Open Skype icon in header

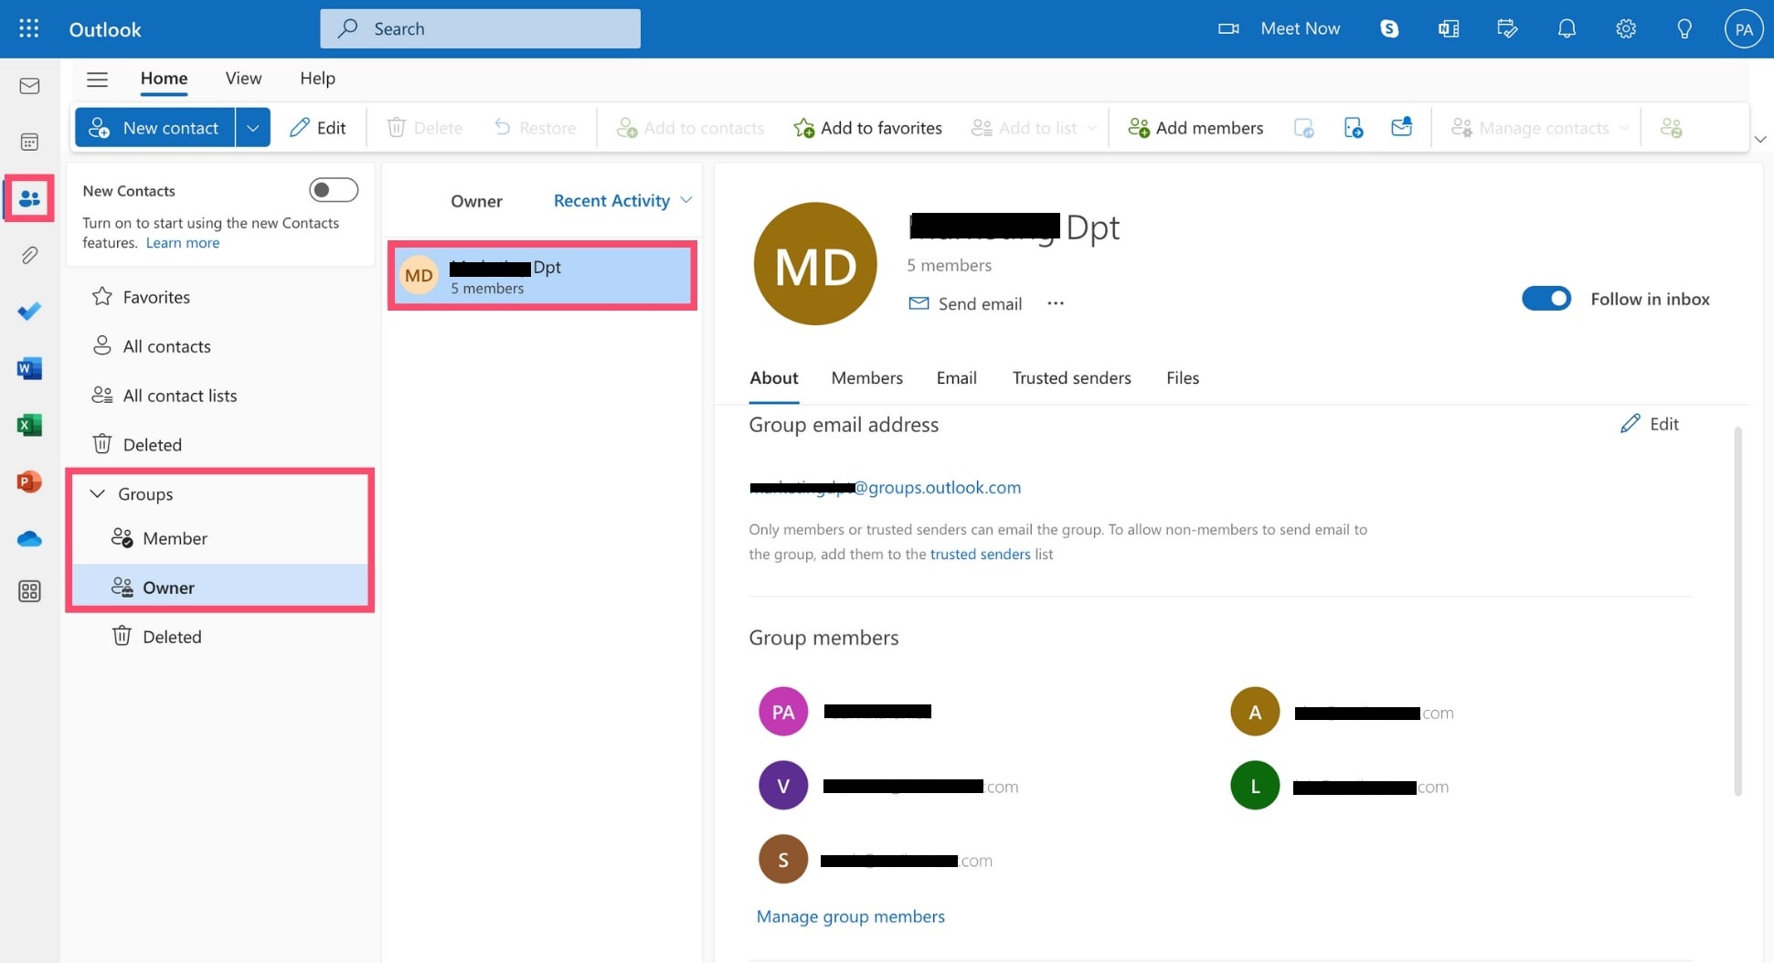(1389, 28)
